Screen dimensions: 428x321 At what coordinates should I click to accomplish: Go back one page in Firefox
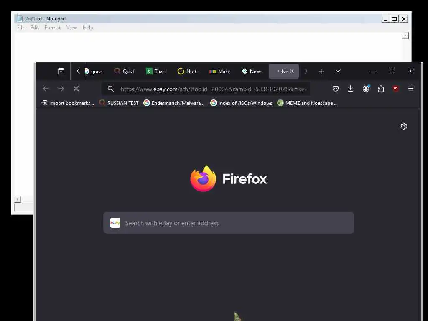[x=46, y=89]
